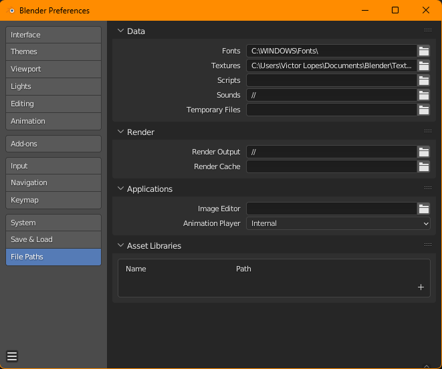This screenshot has height=369, width=442.
Task: Open folder browser for Scripts path
Action: point(423,80)
